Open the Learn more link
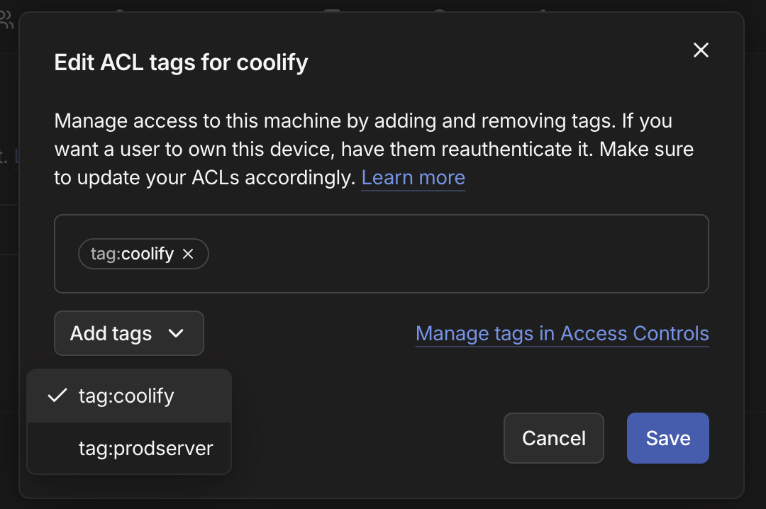This screenshot has height=509, width=766. tap(413, 177)
